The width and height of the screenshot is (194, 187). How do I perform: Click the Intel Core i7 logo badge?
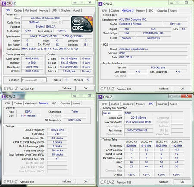(x=82, y=24)
